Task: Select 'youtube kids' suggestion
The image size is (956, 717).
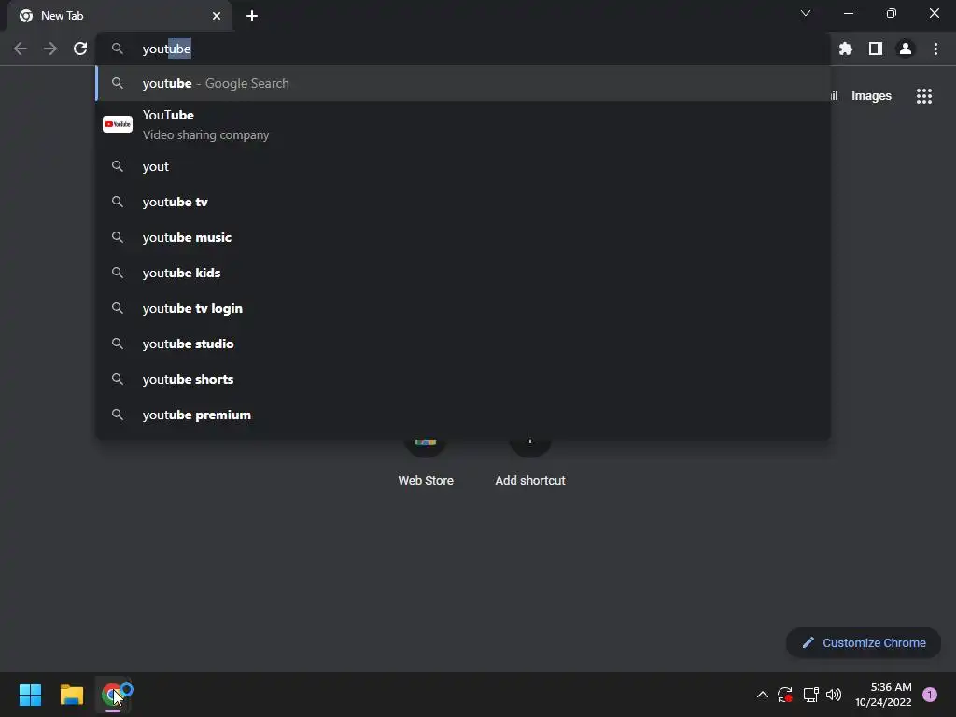Action: [x=463, y=273]
